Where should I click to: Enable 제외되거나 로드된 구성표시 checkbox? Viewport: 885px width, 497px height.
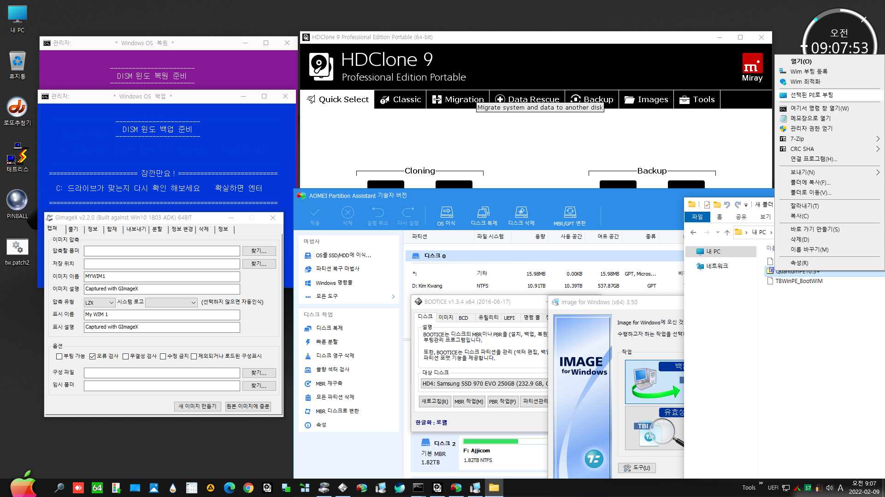pyautogui.click(x=194, y=356)
